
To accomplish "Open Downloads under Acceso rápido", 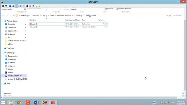I will click(12, 27).
